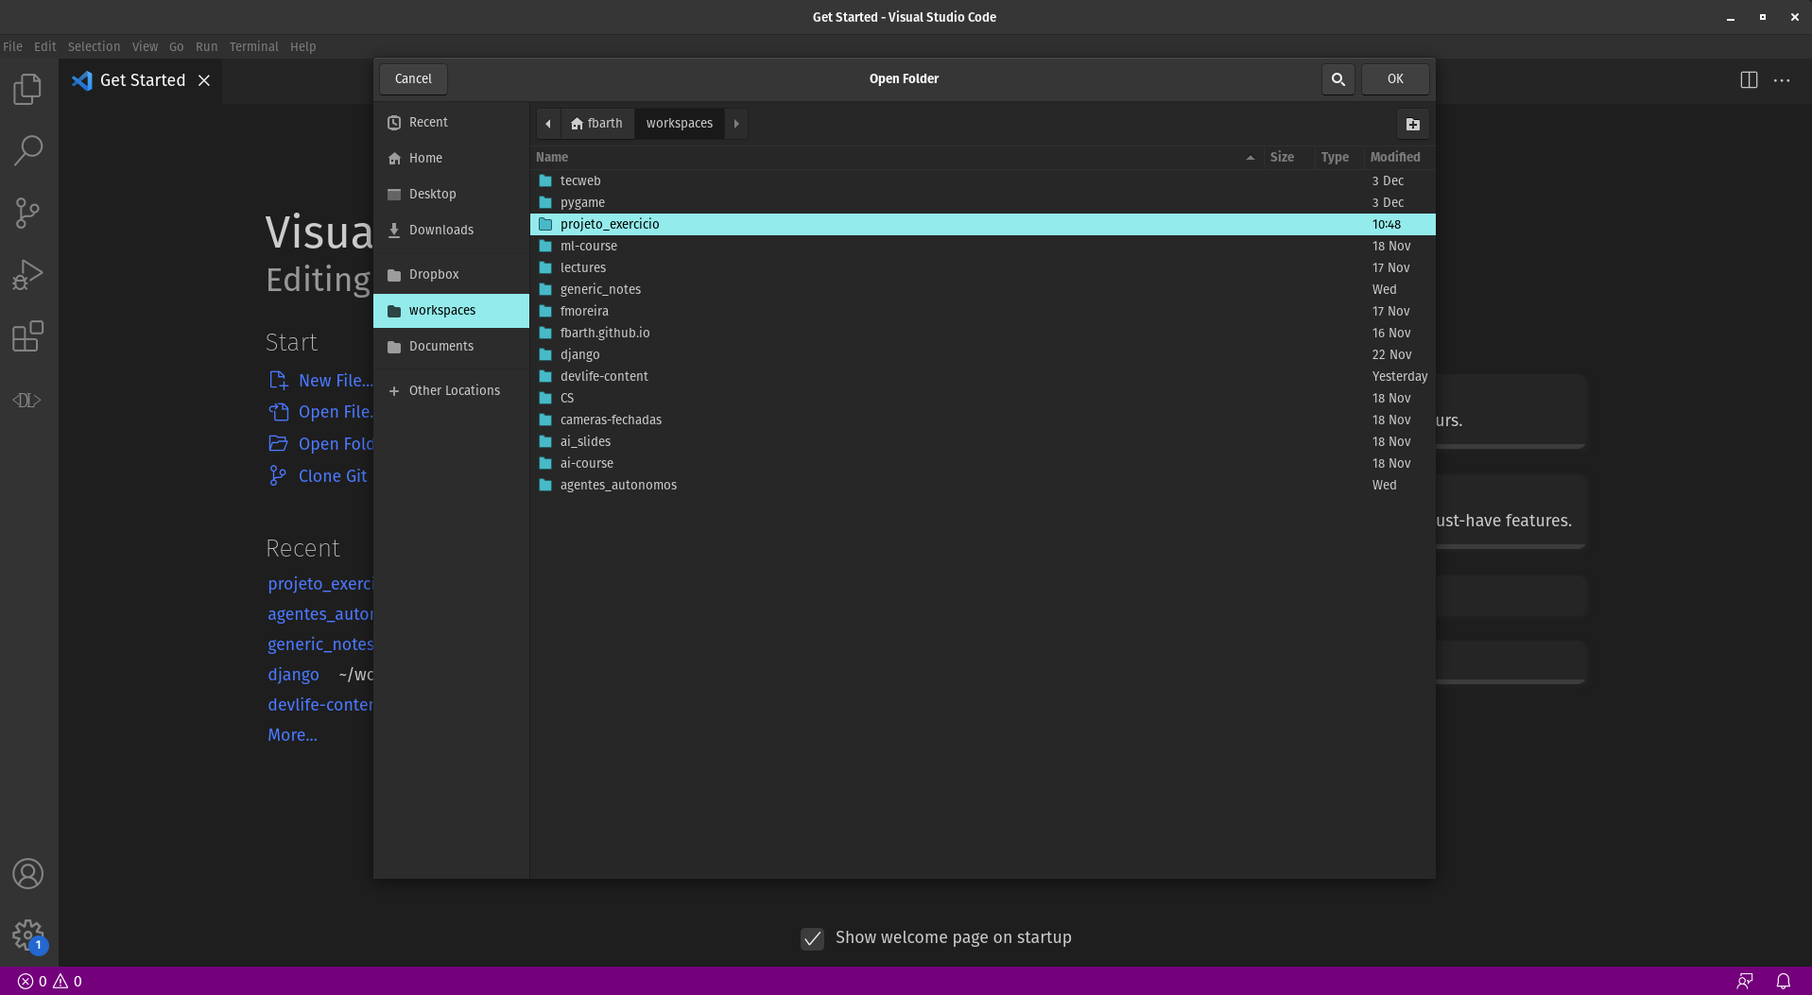The height and width of the screenshot is (995, 1812).
Task: Open the Run and Debug view
Action: click(x=28, y=275)
